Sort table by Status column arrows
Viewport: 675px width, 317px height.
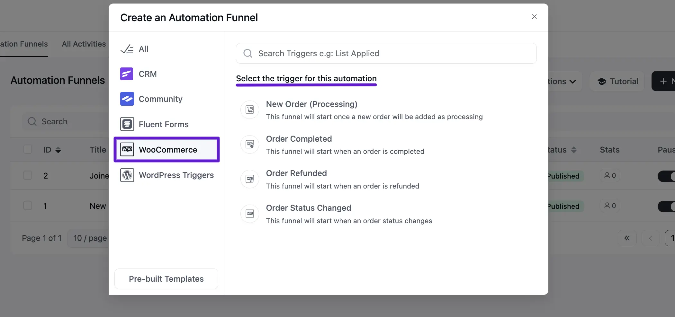click(x=574, y=150)
